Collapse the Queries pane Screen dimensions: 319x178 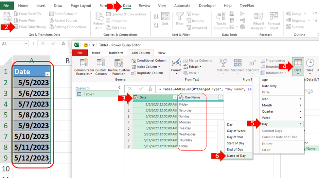pos(119,88)
